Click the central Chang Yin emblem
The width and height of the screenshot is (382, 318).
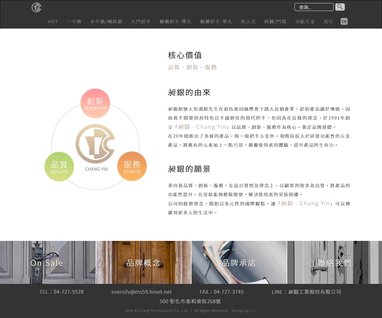95,144
